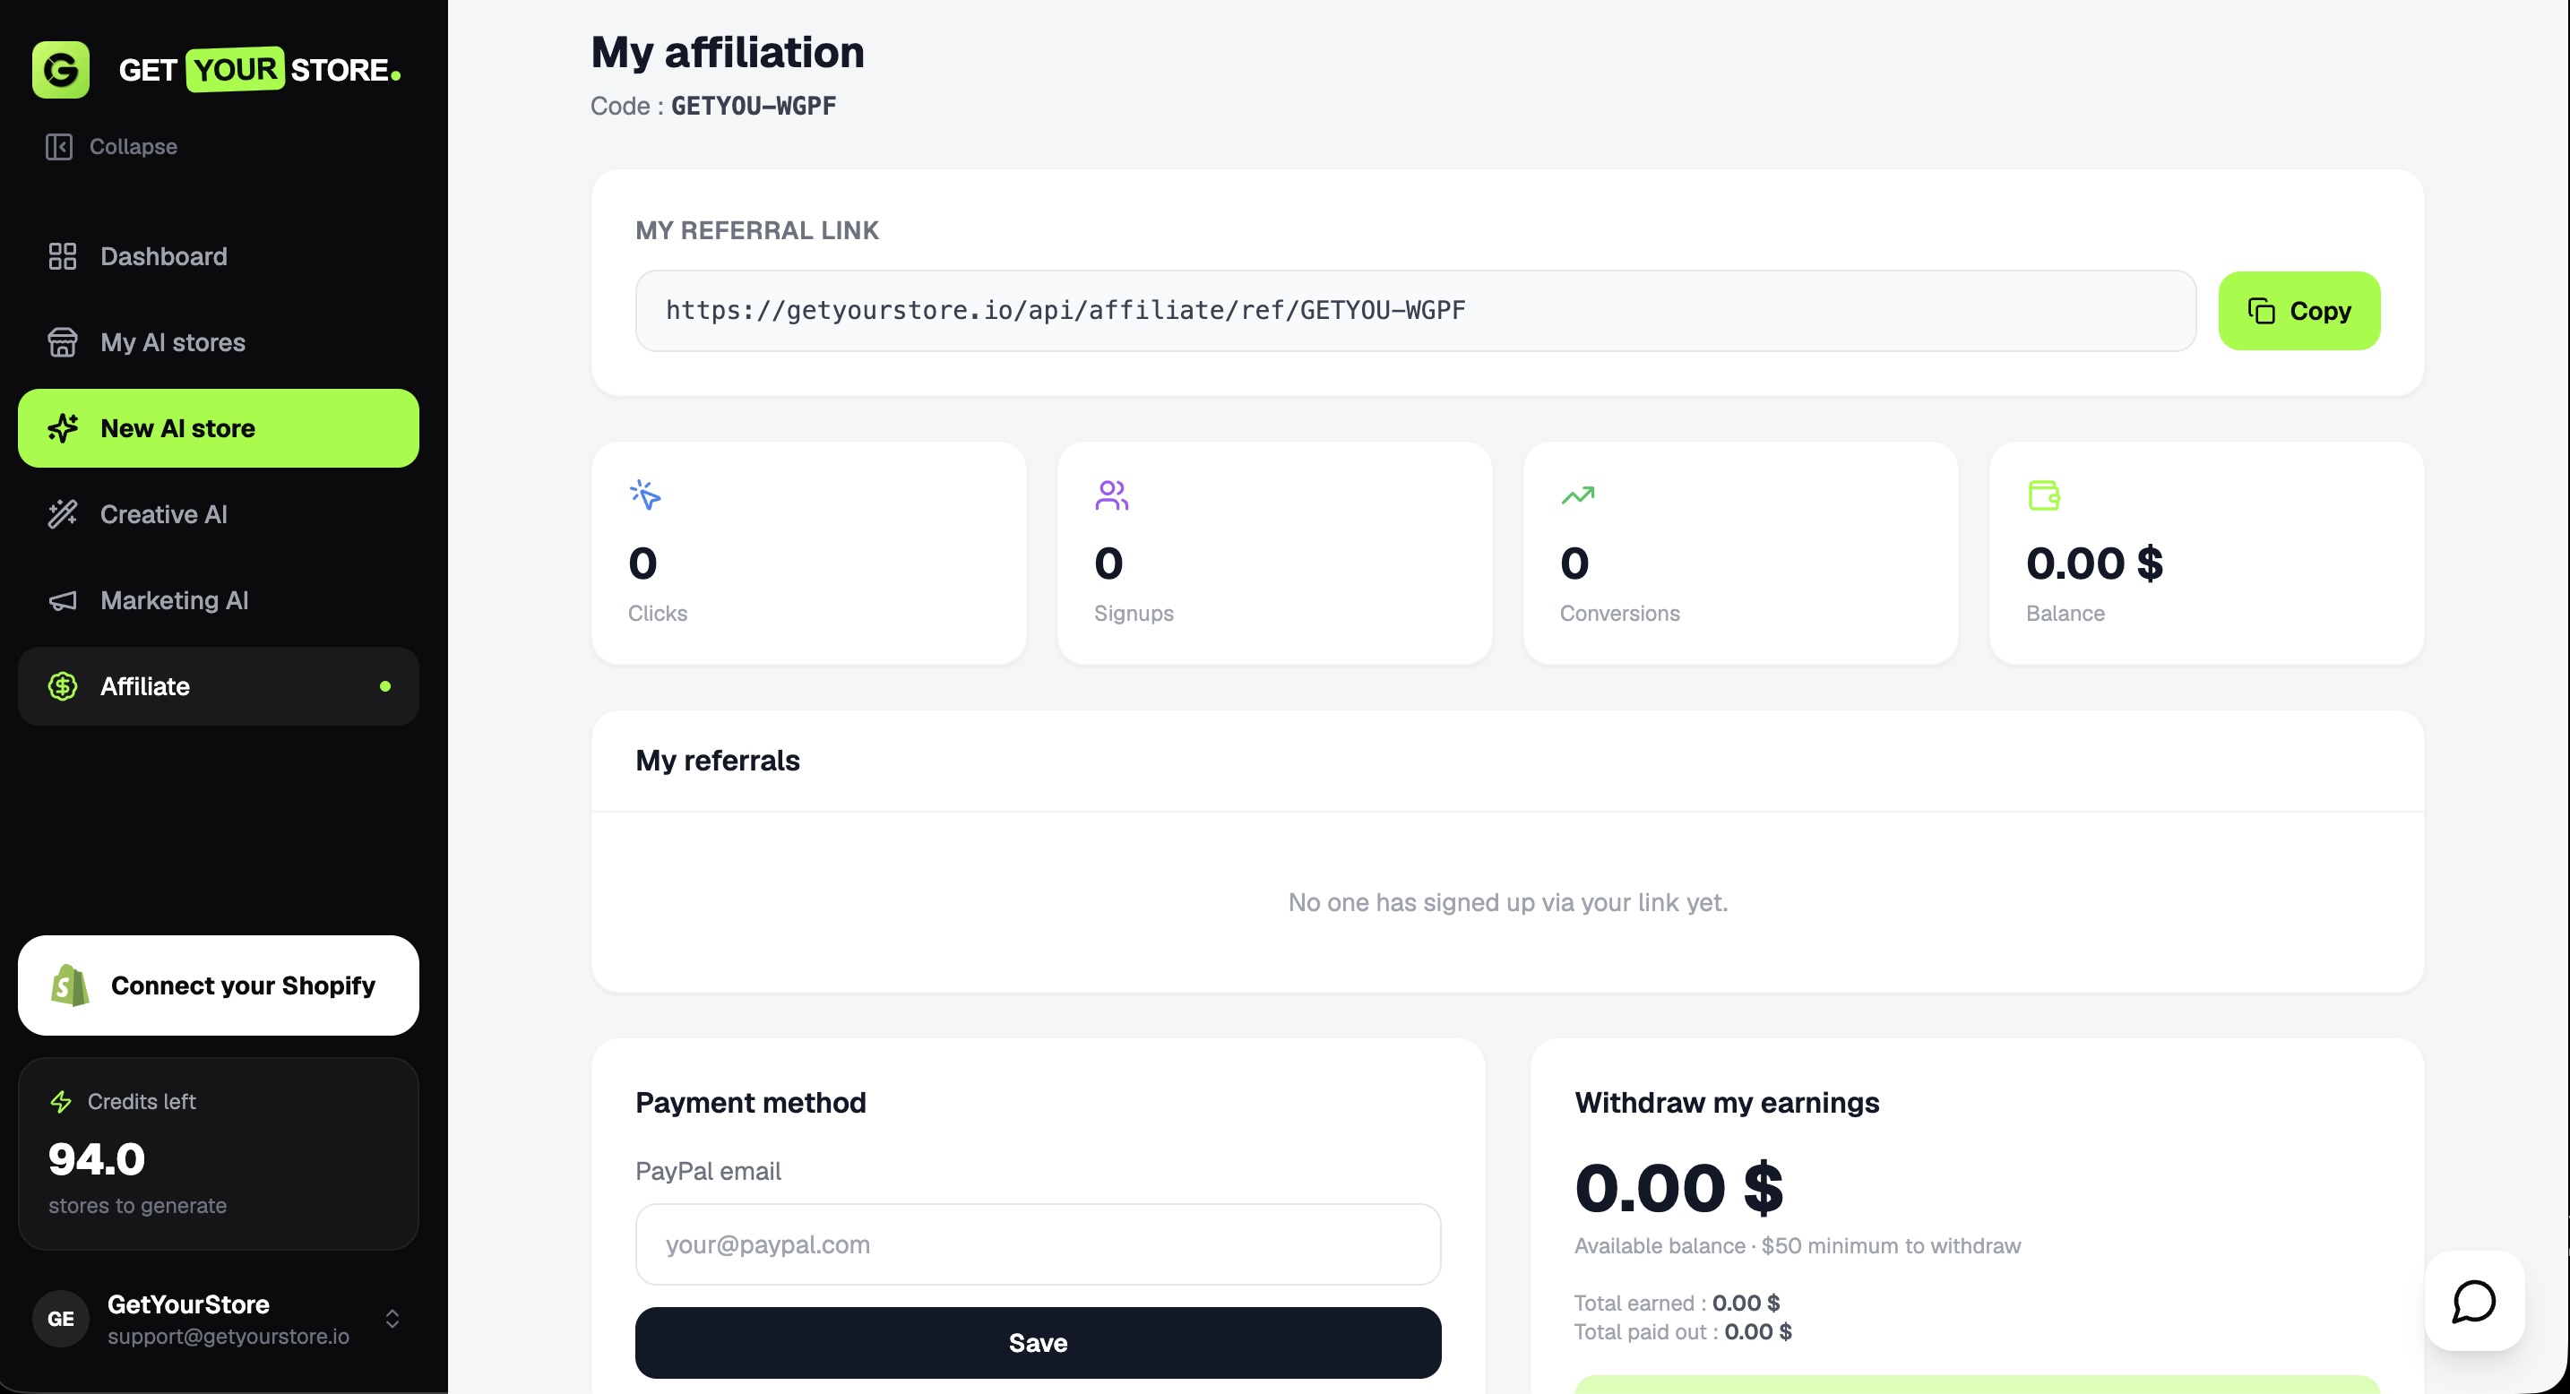The width and height of the screenshot is (2570, 1394).
Task: Click the Marketing AI megaphone icon
Action: (63, 600)
